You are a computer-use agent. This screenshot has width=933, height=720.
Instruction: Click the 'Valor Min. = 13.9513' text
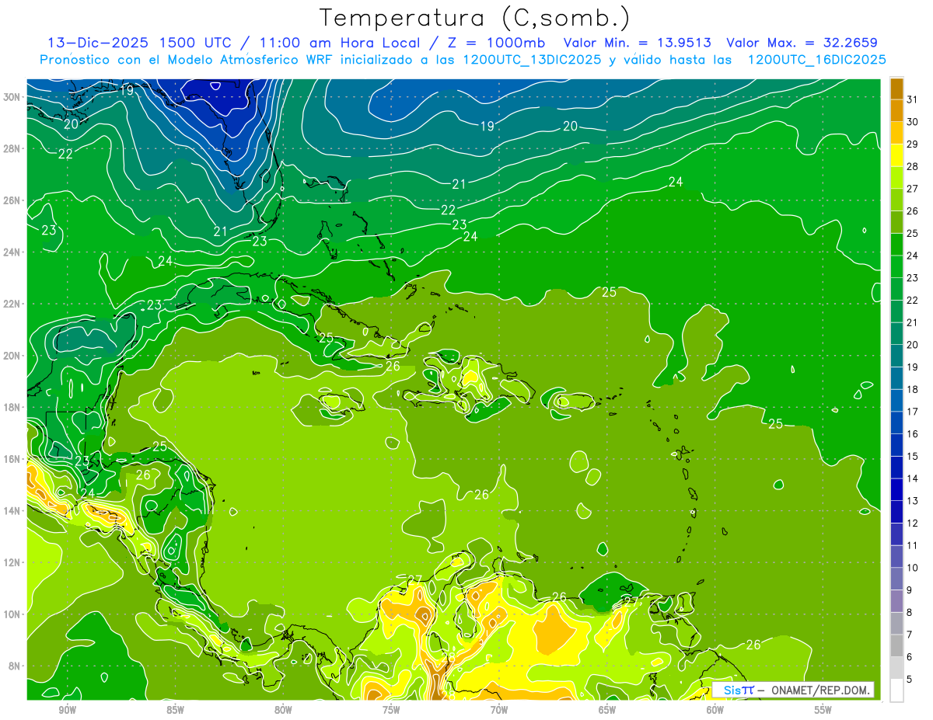point(637,43)
